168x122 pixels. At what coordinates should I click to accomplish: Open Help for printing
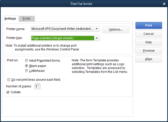149,42
